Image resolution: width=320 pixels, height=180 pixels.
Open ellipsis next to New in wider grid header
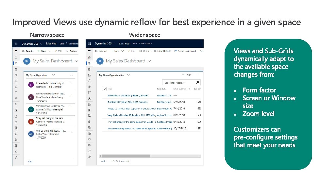[x=197, y=75]
